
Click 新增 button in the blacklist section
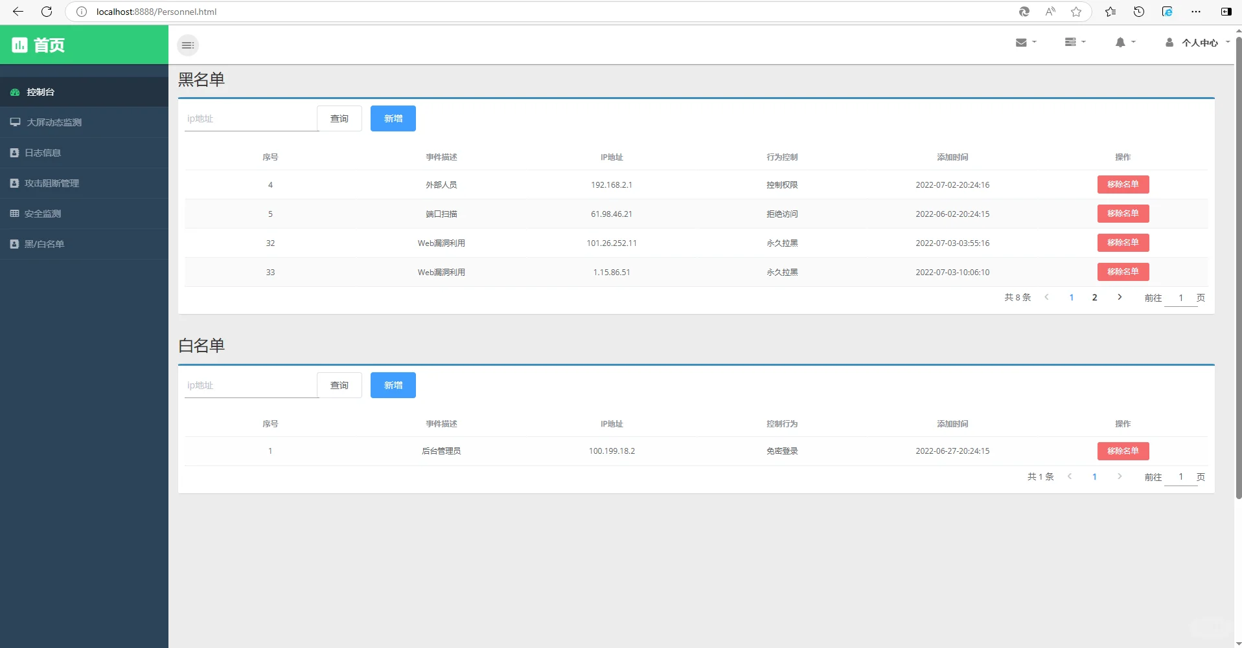[393, 118]
